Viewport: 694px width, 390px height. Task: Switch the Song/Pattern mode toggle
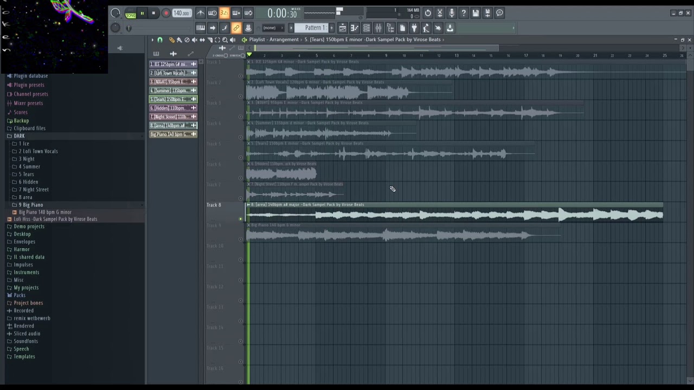tap(131, 14)
